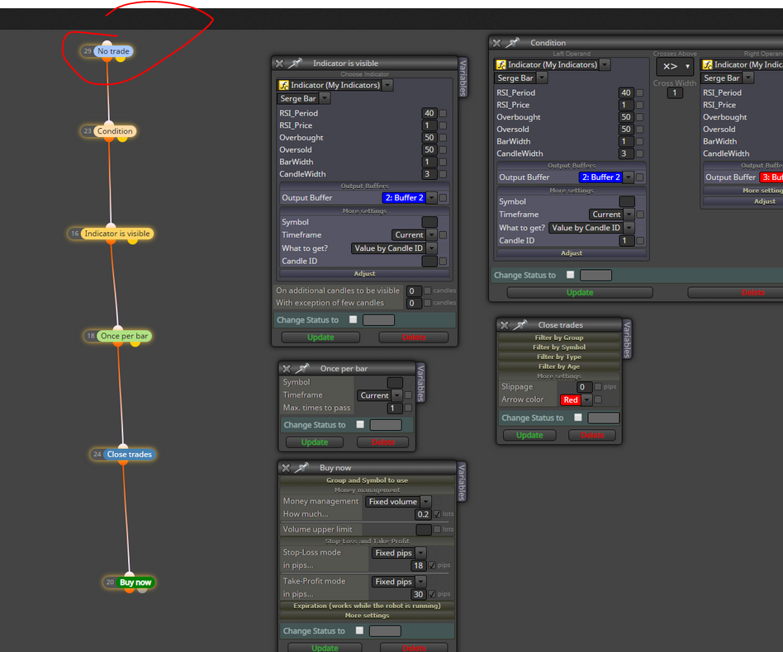Click indicator icon in Condition left operand
The image size is (783, 652).
[501, 65]
